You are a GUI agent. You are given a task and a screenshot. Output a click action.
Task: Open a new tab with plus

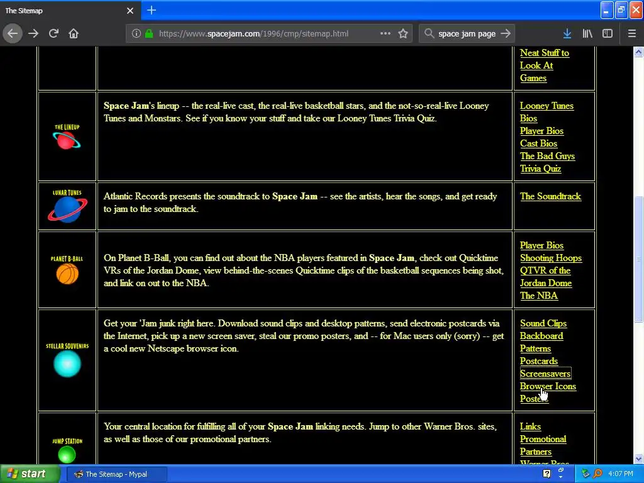click(151, 10)
